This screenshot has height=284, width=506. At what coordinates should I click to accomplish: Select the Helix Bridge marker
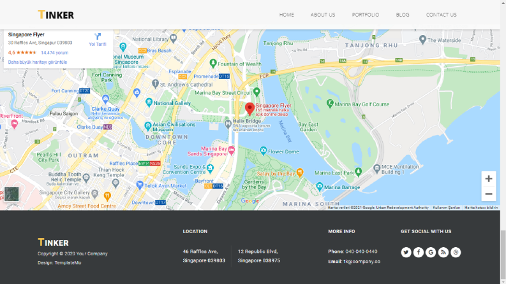pos(228,124)
